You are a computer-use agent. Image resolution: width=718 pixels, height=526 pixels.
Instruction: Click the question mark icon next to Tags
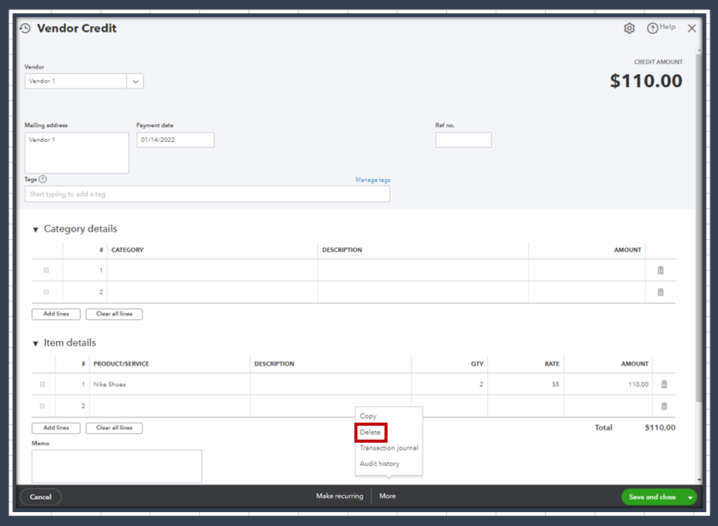coord(43,178)
